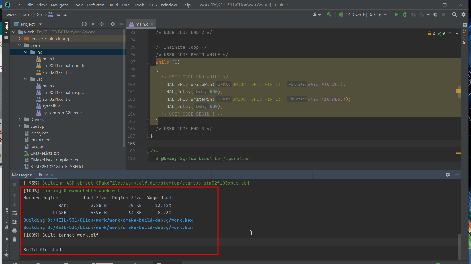Viewport: 471px width, 264px height.
Task: Click Collapse All icon in Project panel
Action: (102, 24)
